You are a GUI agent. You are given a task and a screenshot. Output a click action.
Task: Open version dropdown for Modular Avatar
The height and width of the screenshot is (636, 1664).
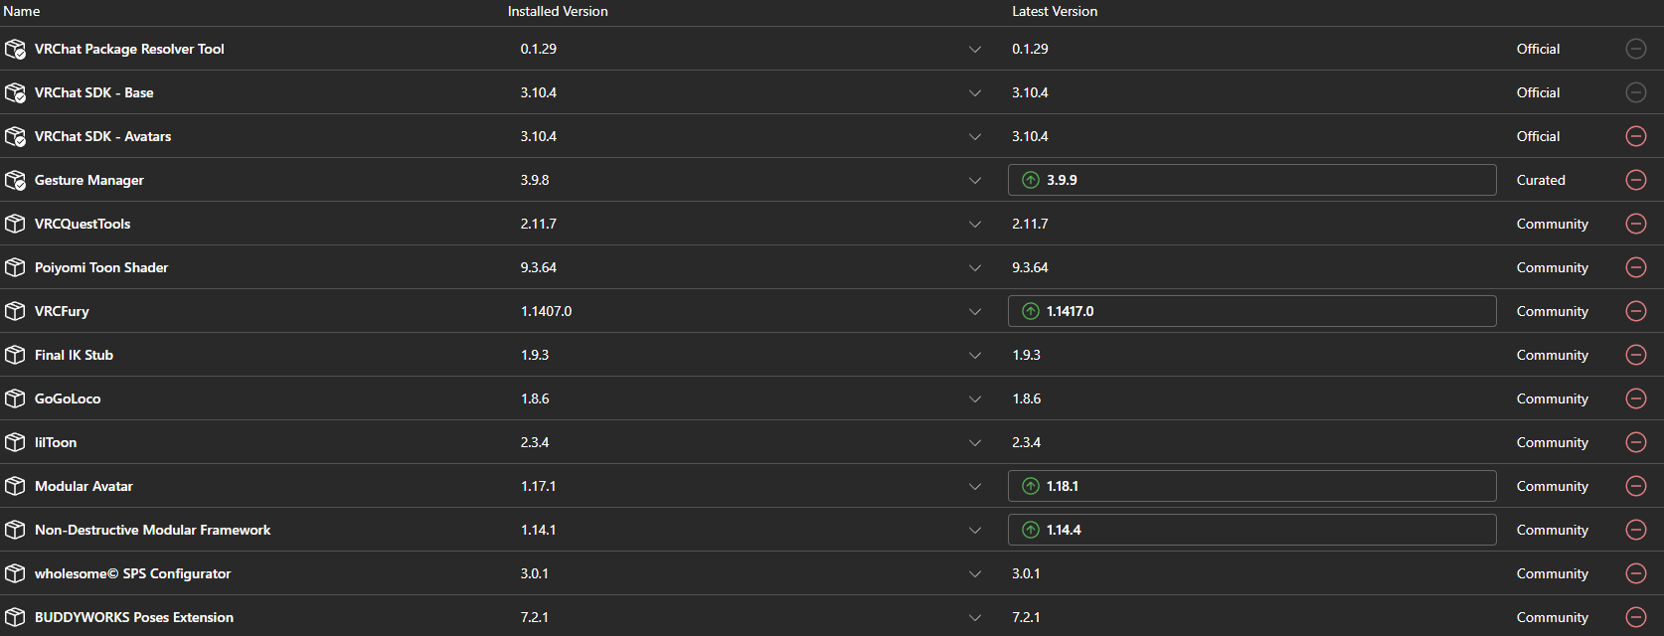975,487
